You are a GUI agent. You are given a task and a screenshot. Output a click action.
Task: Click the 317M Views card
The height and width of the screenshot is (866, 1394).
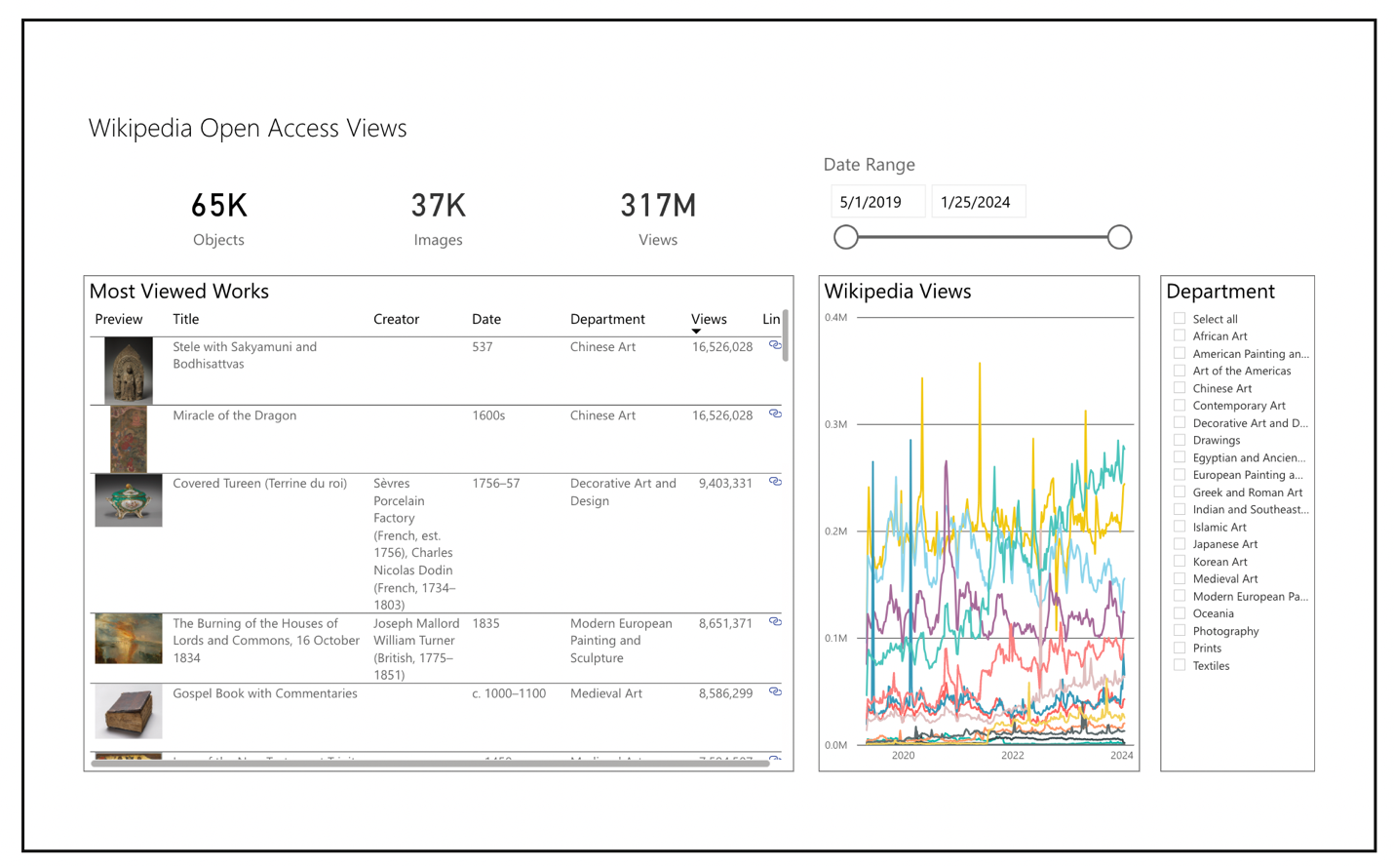tap(658, 217)
